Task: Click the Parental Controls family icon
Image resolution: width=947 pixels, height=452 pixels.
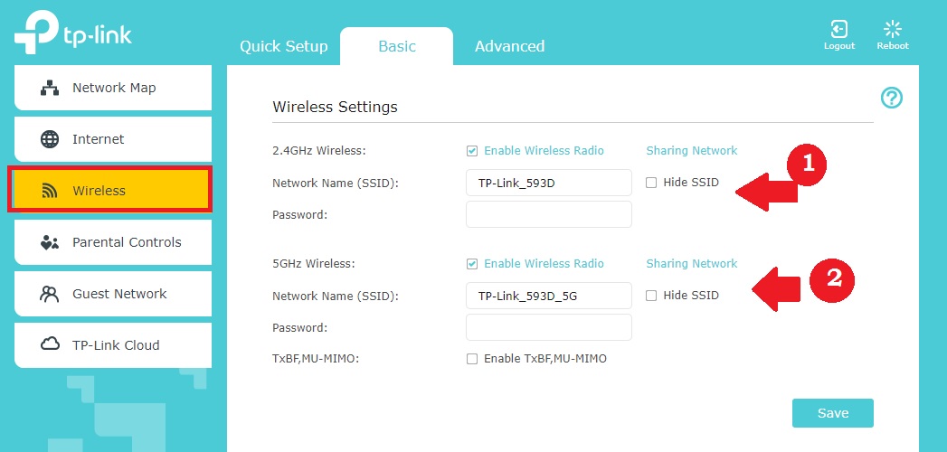Action: tap(50, 242)
